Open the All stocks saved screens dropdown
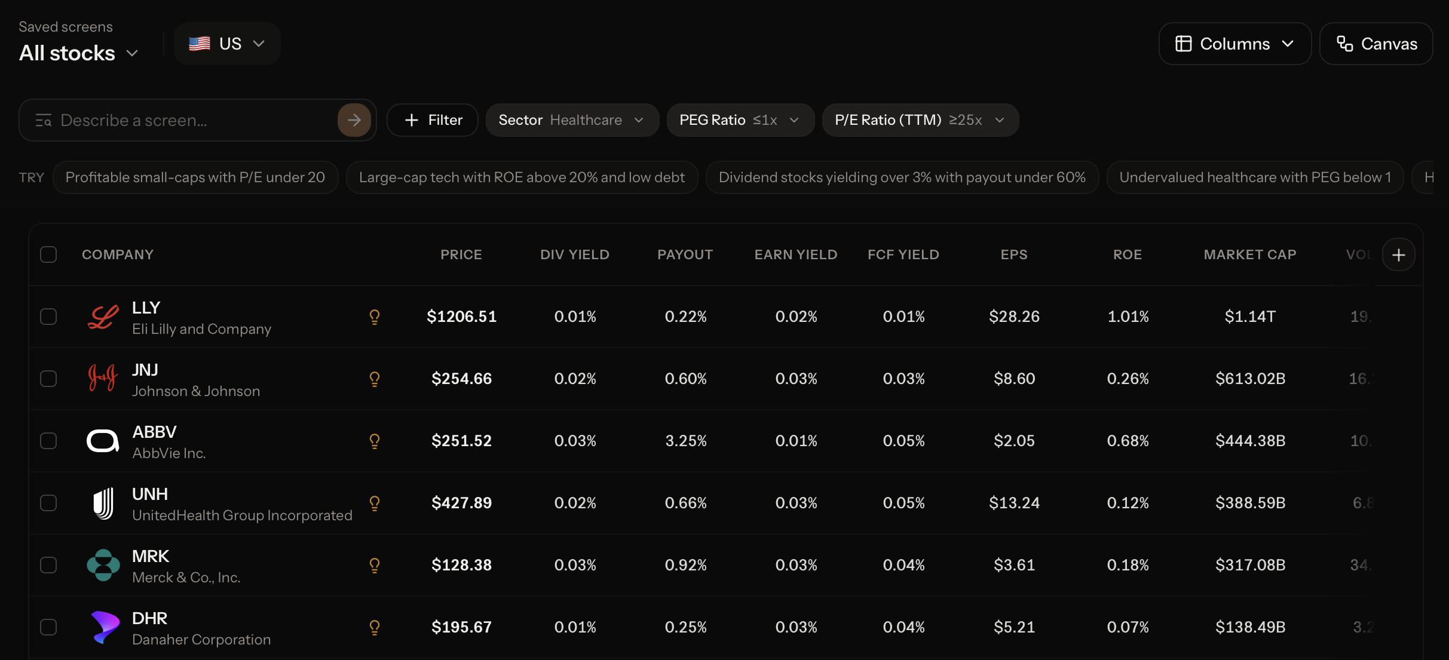Viewport: 1449px width, 660px height. [x=79, y=53]
